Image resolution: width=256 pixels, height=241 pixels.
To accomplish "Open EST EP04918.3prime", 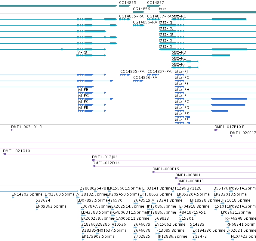I will coord(181,209).
